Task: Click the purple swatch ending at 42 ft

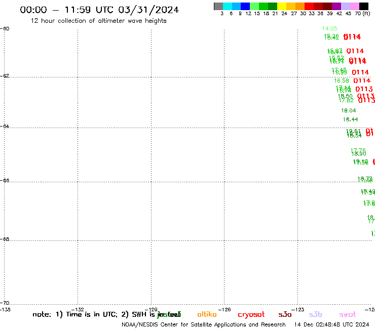Action: [336, 6]
